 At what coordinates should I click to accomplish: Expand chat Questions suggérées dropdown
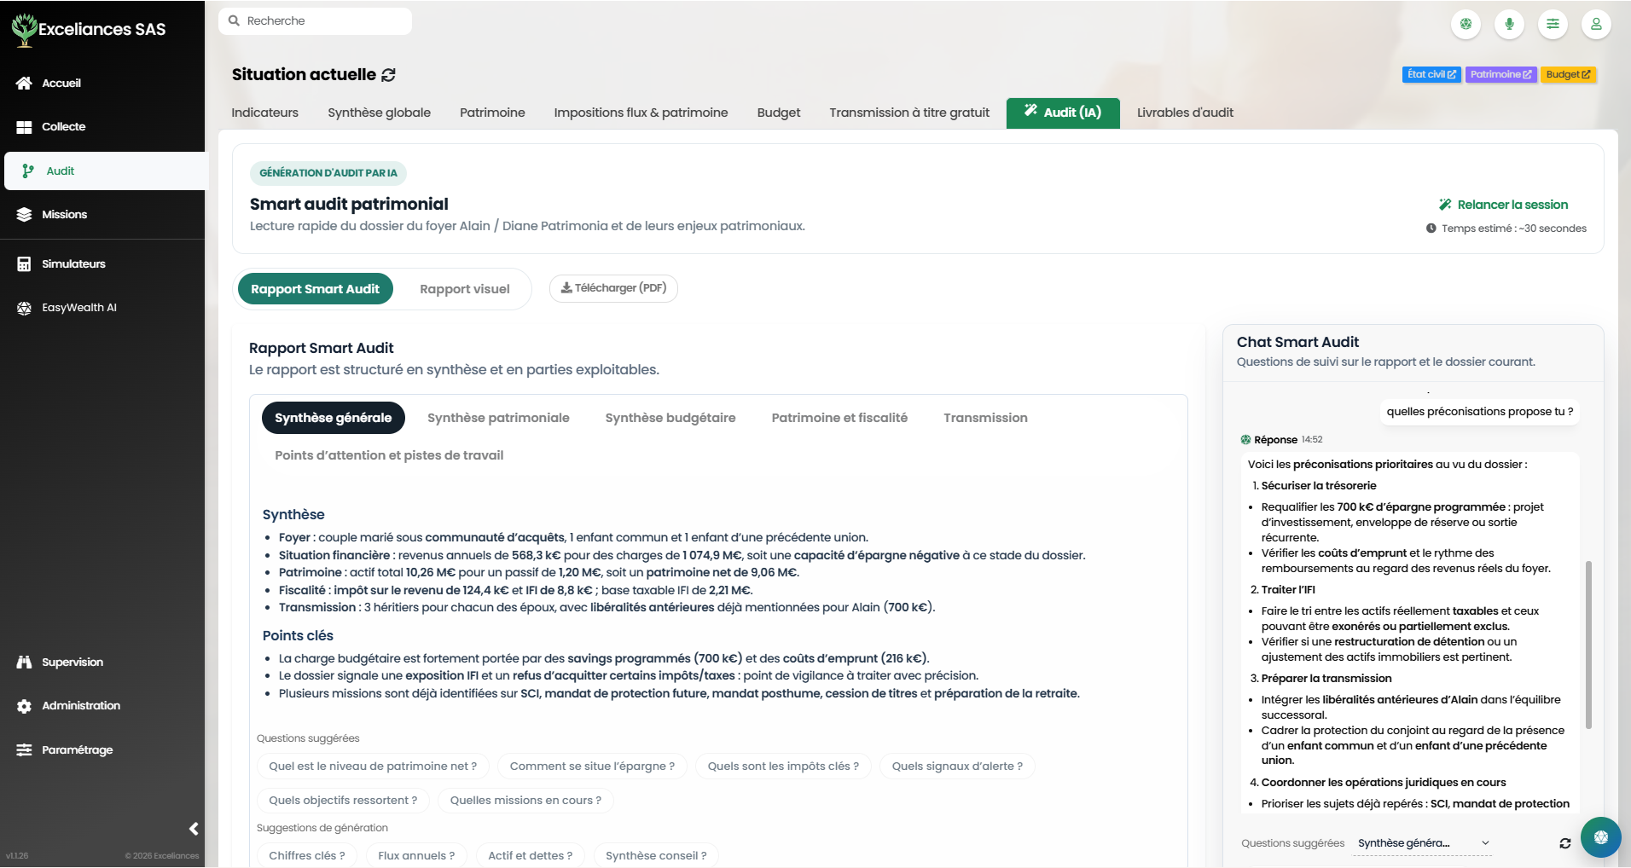point(1423,843)
